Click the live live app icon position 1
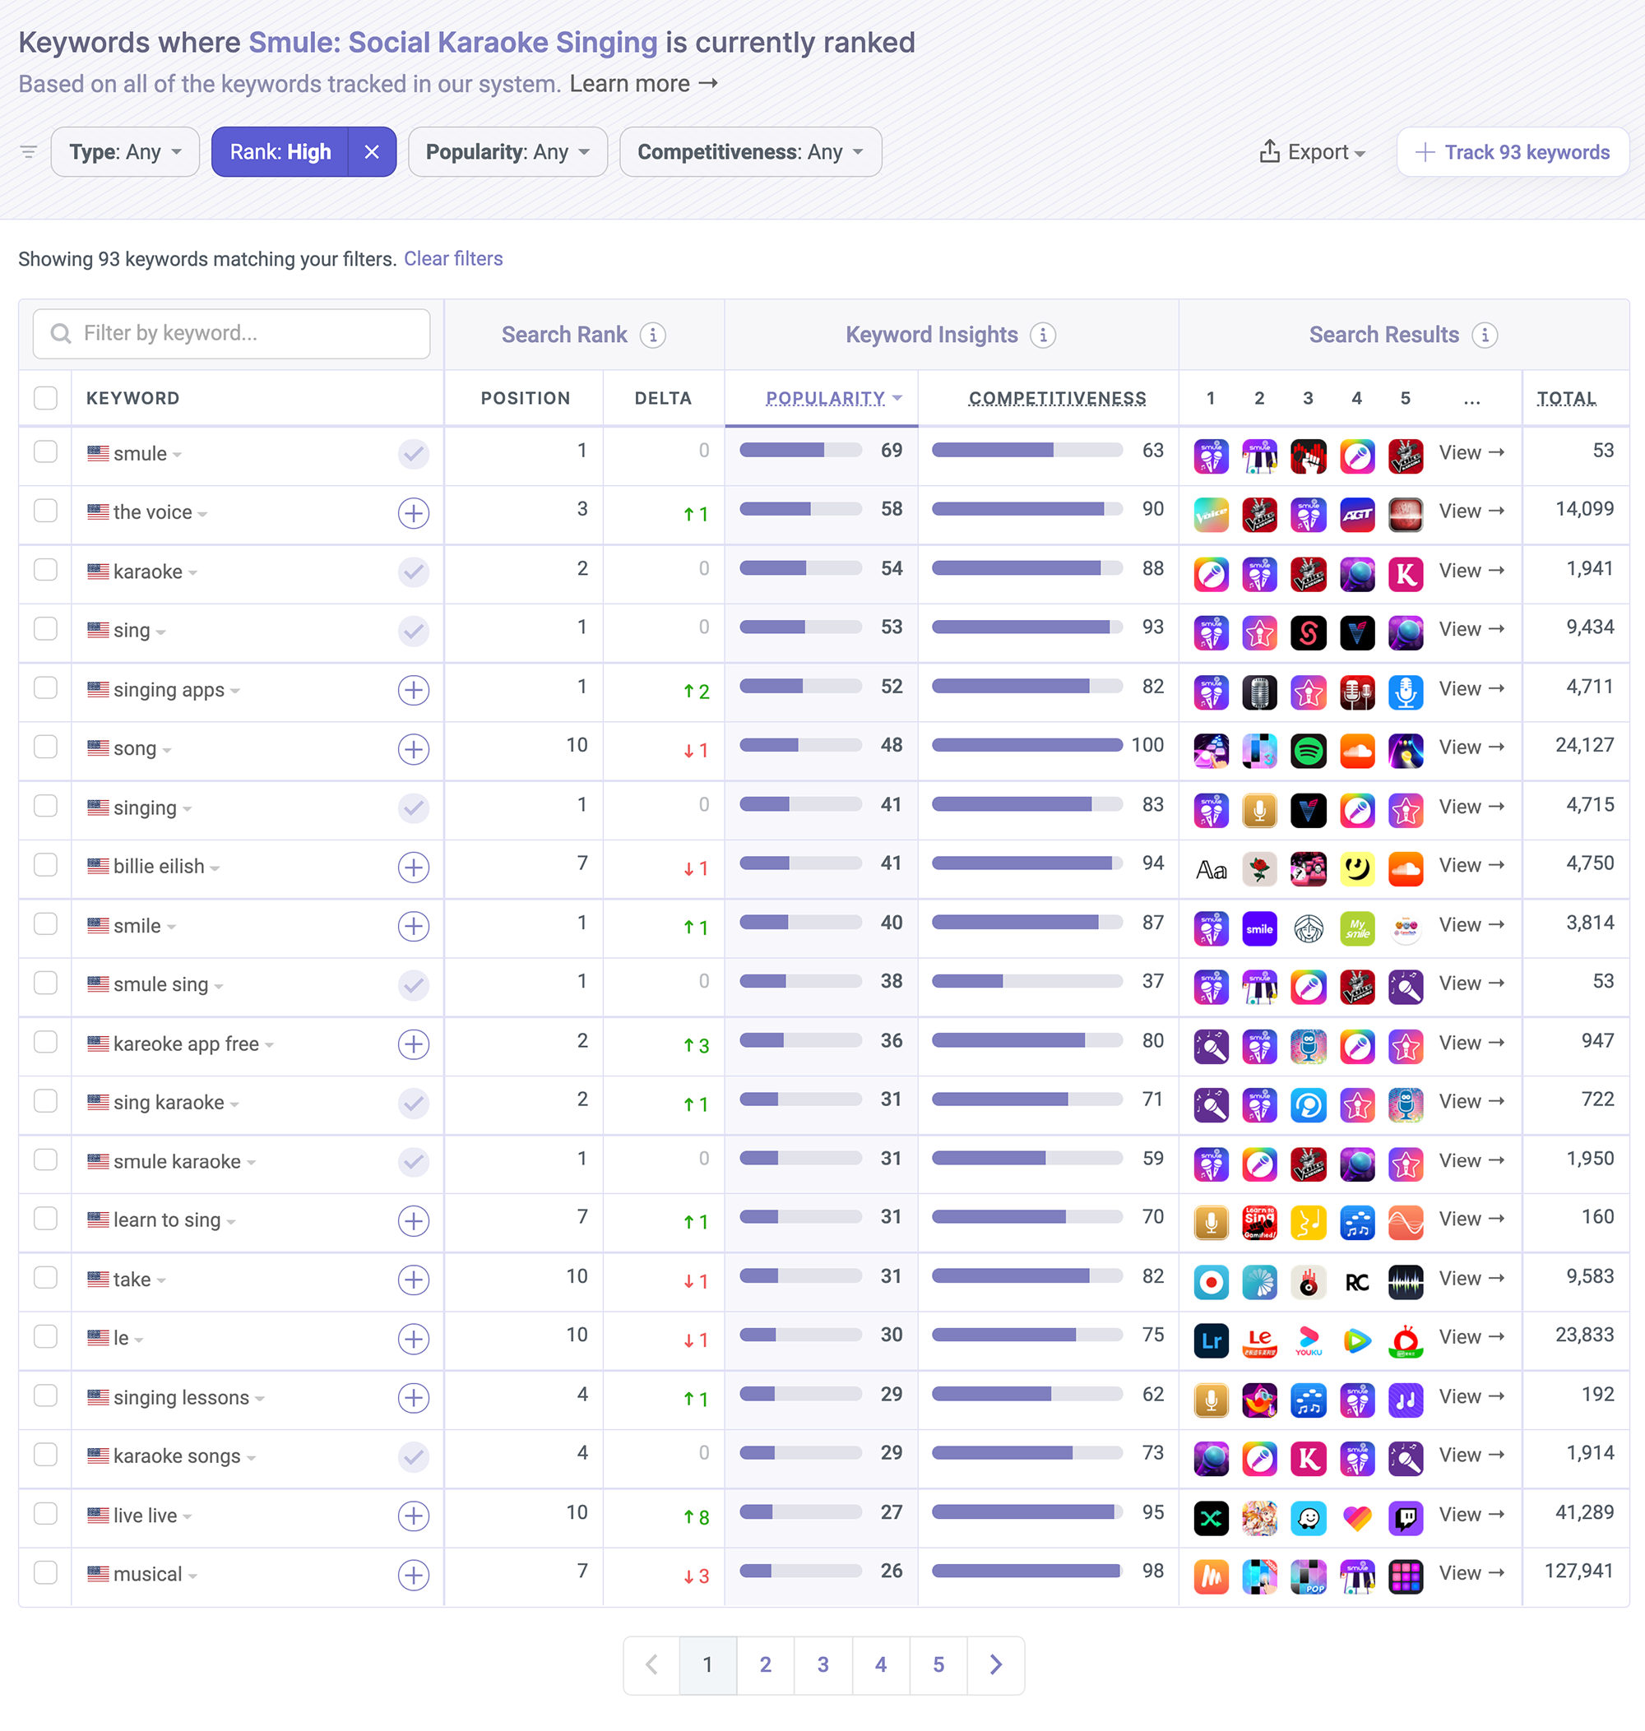 point(1212,1515)
